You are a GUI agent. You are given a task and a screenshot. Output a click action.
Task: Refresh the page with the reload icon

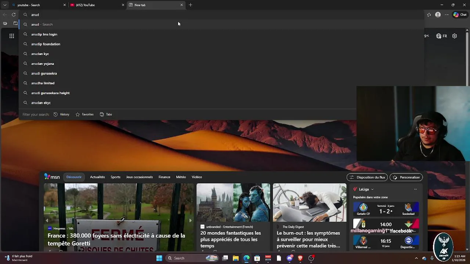pos(14,15)
